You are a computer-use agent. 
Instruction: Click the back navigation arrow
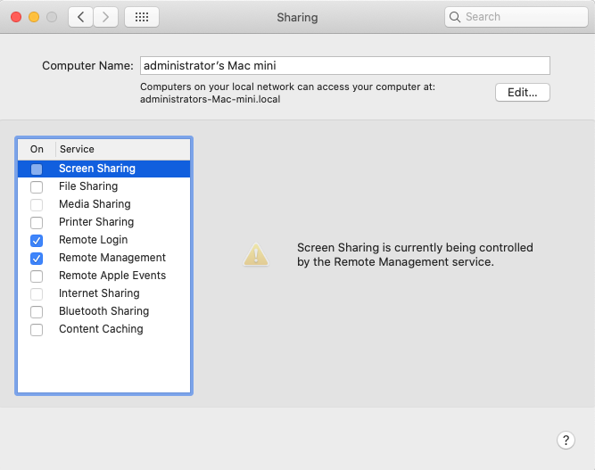point(81,17)
